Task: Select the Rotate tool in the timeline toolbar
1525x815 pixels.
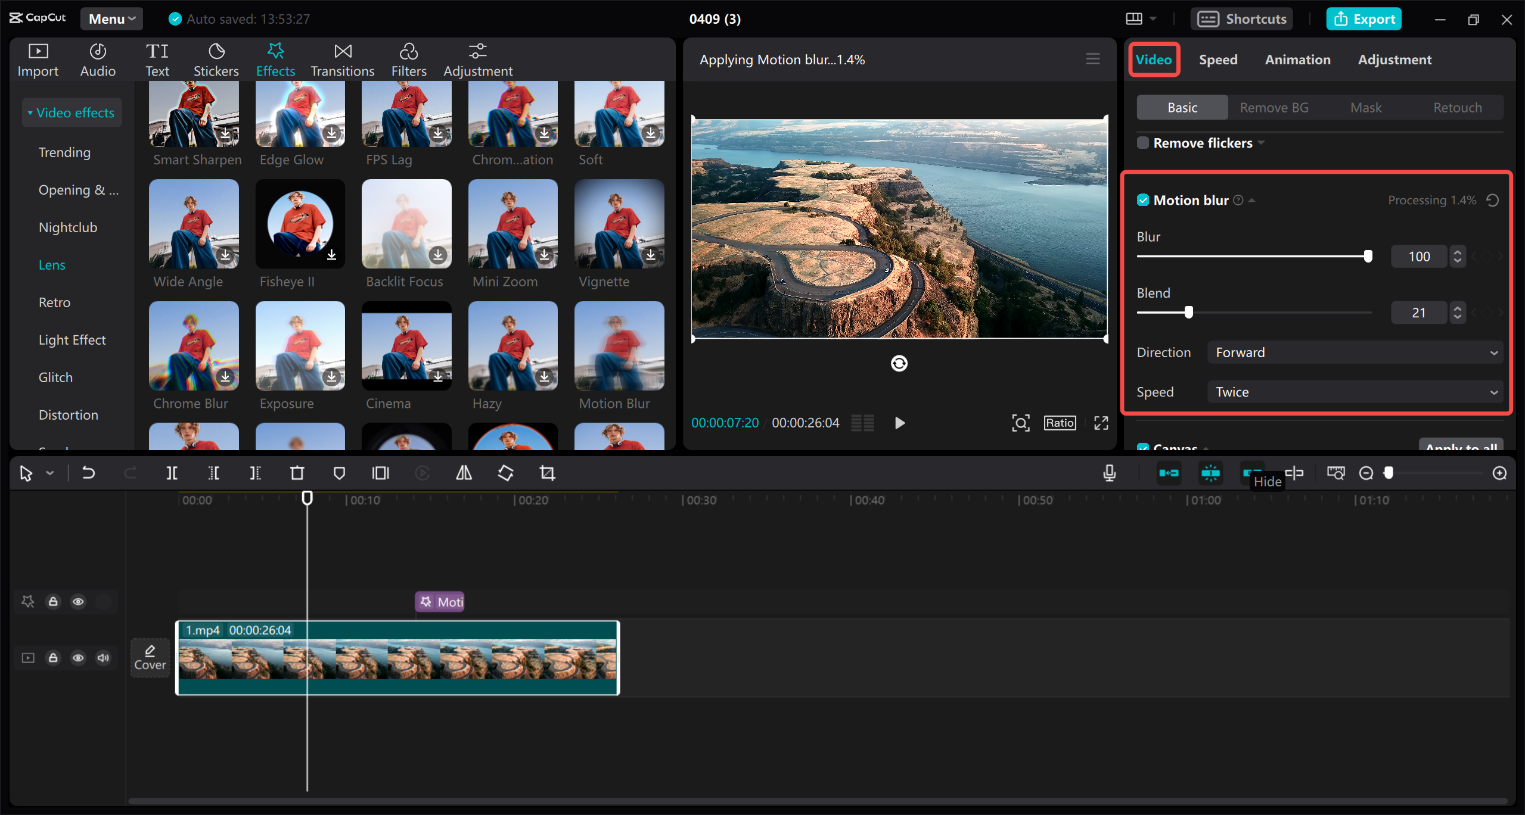Action: 505,473
